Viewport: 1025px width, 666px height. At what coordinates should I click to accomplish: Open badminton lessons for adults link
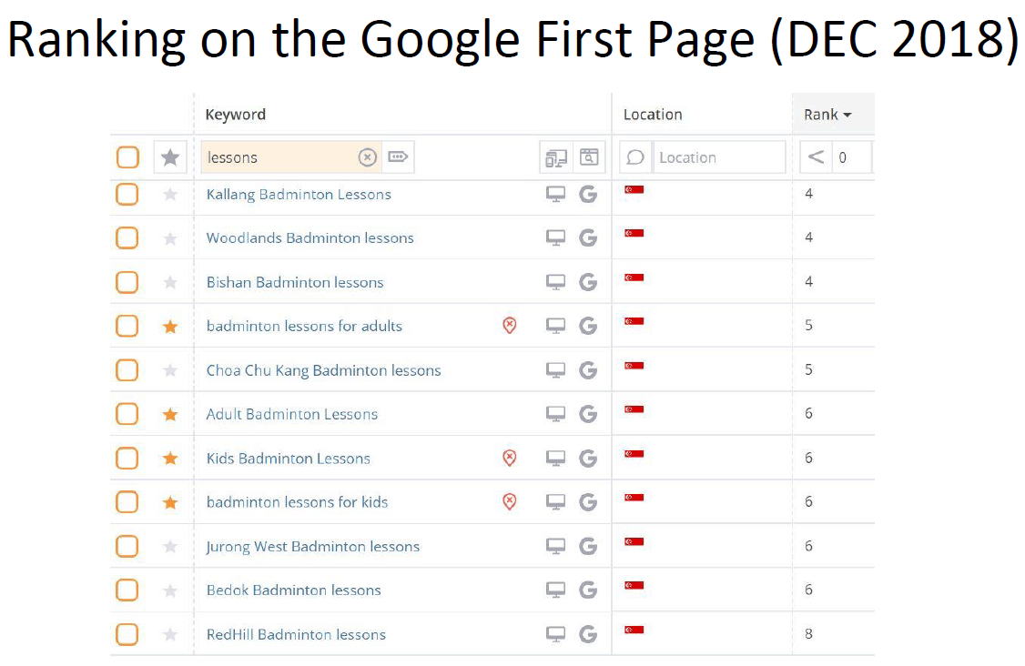304,326
